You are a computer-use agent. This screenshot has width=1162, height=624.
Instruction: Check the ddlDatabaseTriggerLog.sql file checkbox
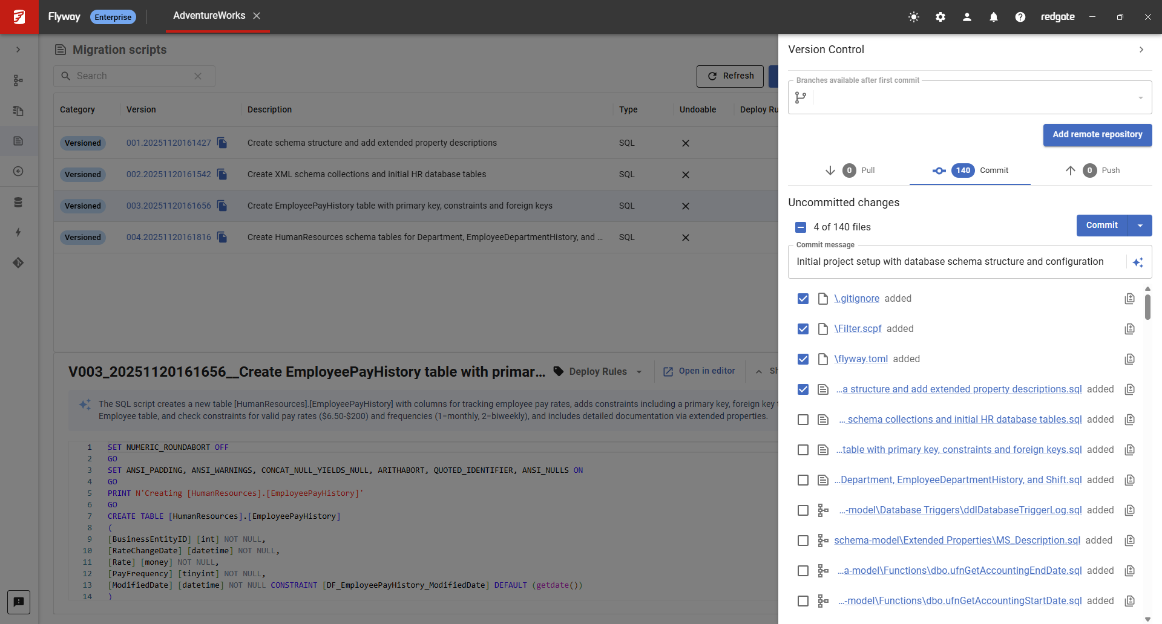pos(803,510)
